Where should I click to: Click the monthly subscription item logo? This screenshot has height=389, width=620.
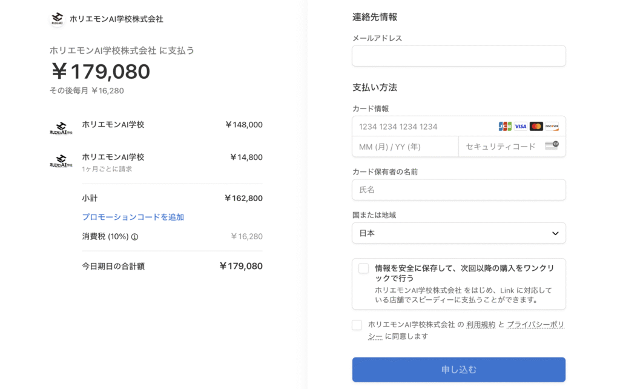[61, 161]
